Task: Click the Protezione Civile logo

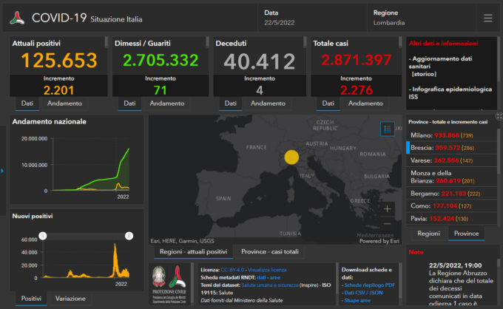Action: (170, 285)
